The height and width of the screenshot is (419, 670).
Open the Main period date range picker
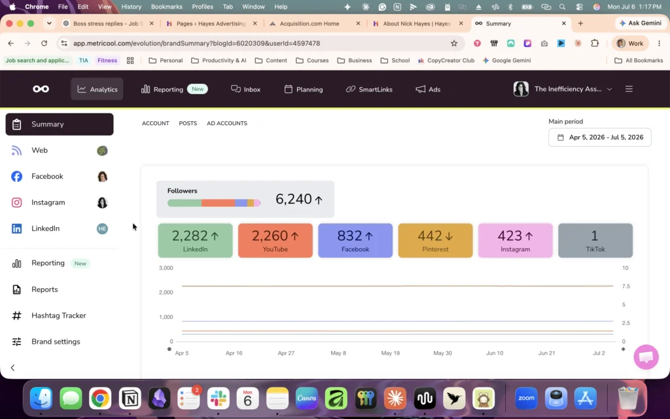coord(600,137)
